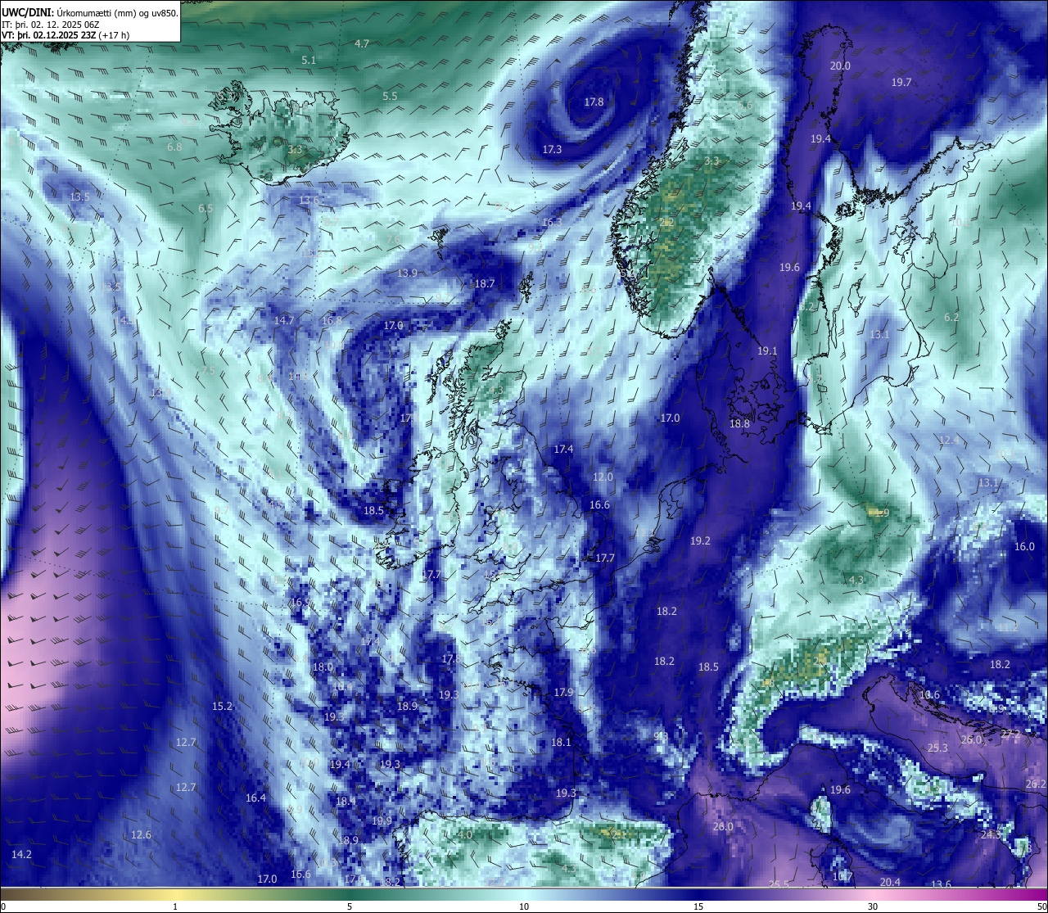Image resolution: width=1048 pixels, height=913 pixels.
Task: Click the 17.4 value label
Action: click(563, 450)
